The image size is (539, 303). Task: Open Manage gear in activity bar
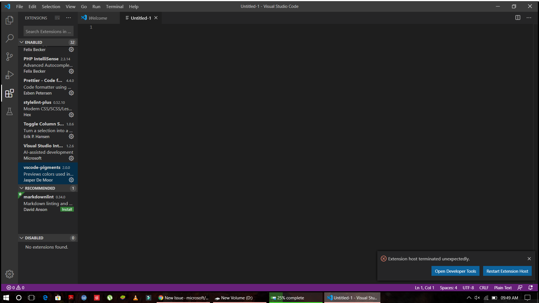[10, 274]
